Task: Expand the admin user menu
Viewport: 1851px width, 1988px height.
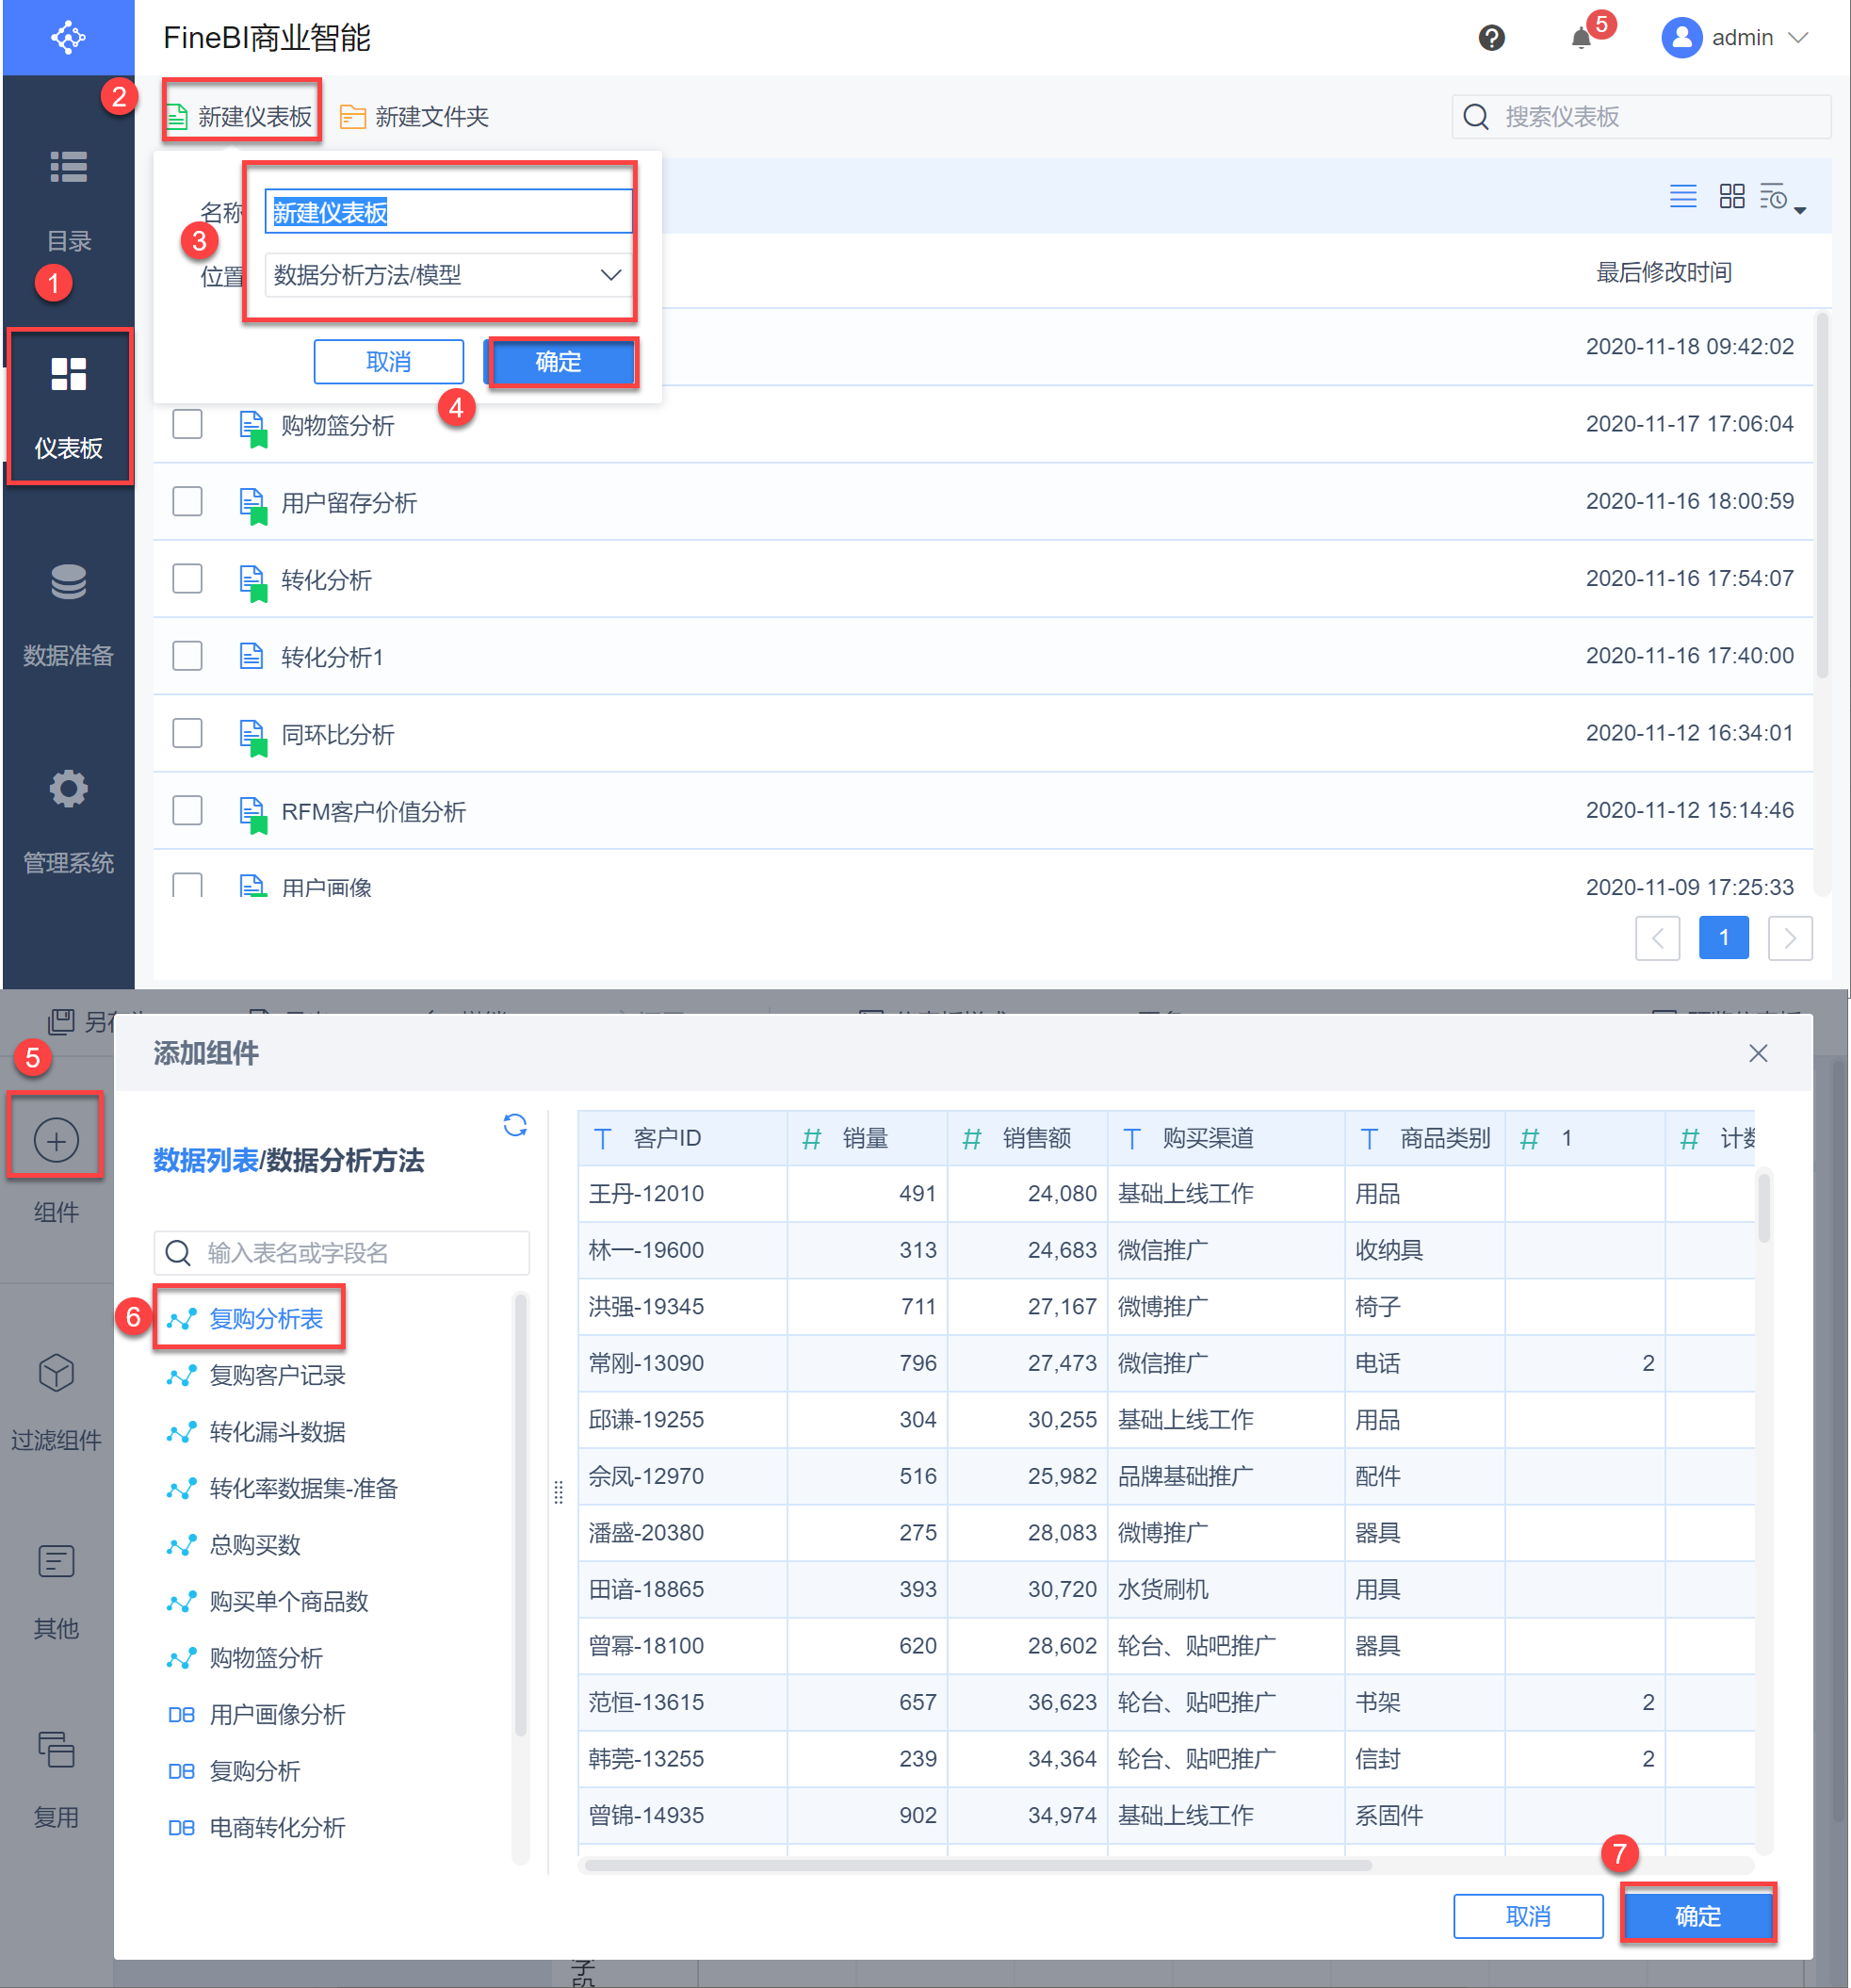Action: coord(1740,38)
